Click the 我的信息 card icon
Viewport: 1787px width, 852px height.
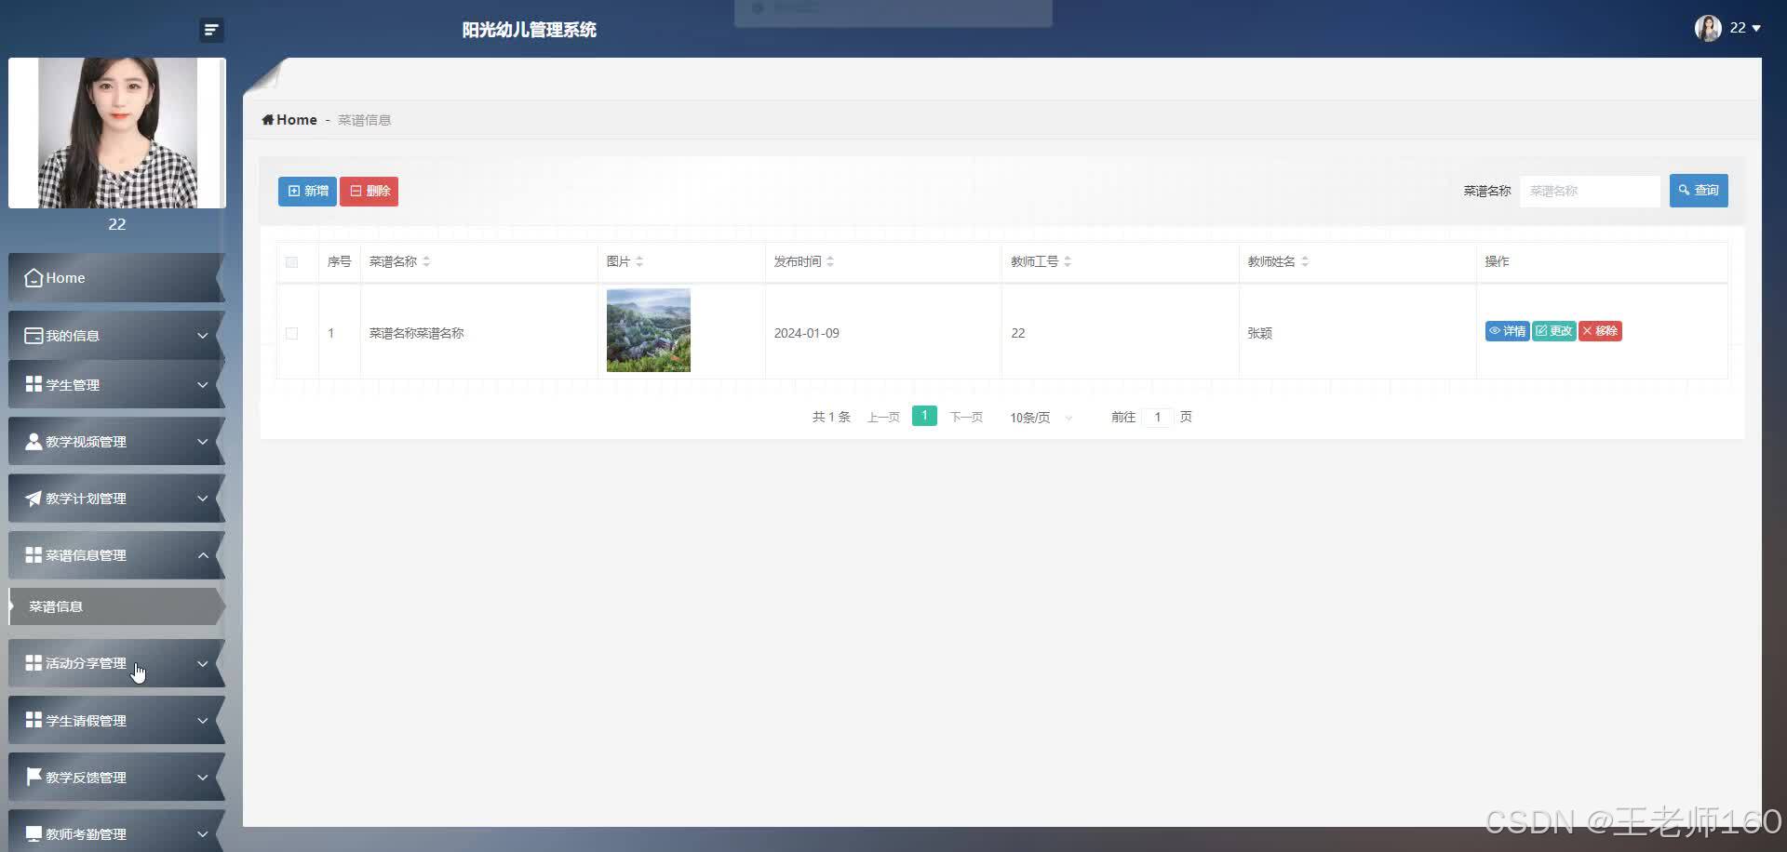point(34,336)
